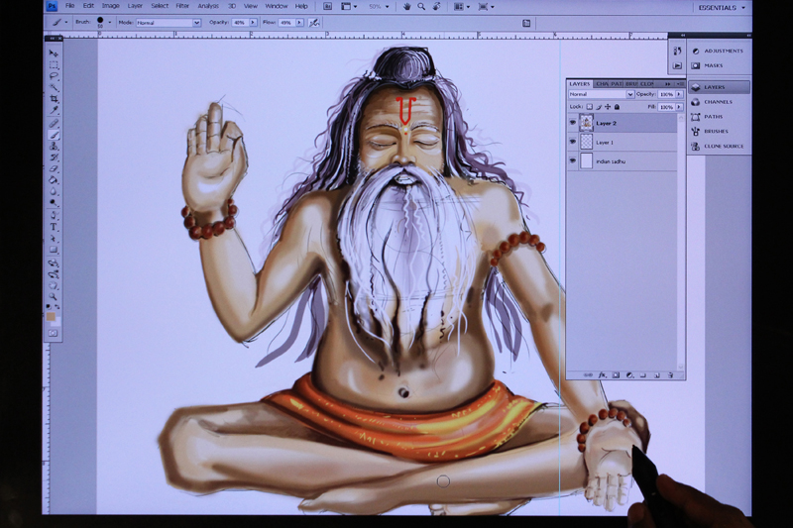Toggle visibility of indian sadhu layer
Viewport: 793px width, 528px height.
click(x=573, y=160)
